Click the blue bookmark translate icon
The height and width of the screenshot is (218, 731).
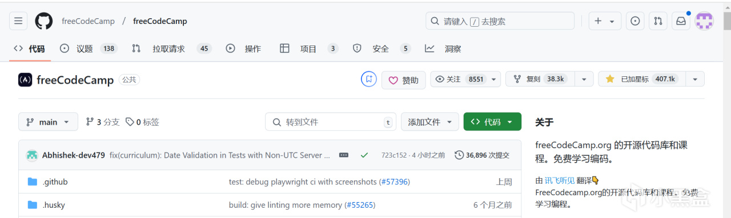click(369, 79)
